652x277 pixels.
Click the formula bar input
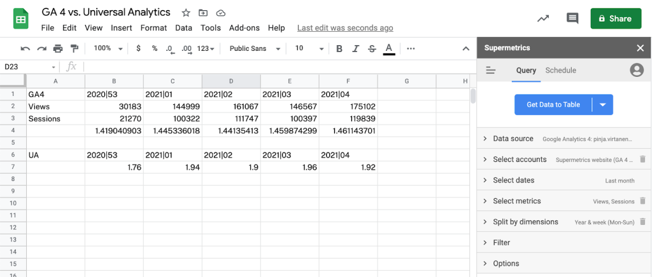(x=279, y=67)
